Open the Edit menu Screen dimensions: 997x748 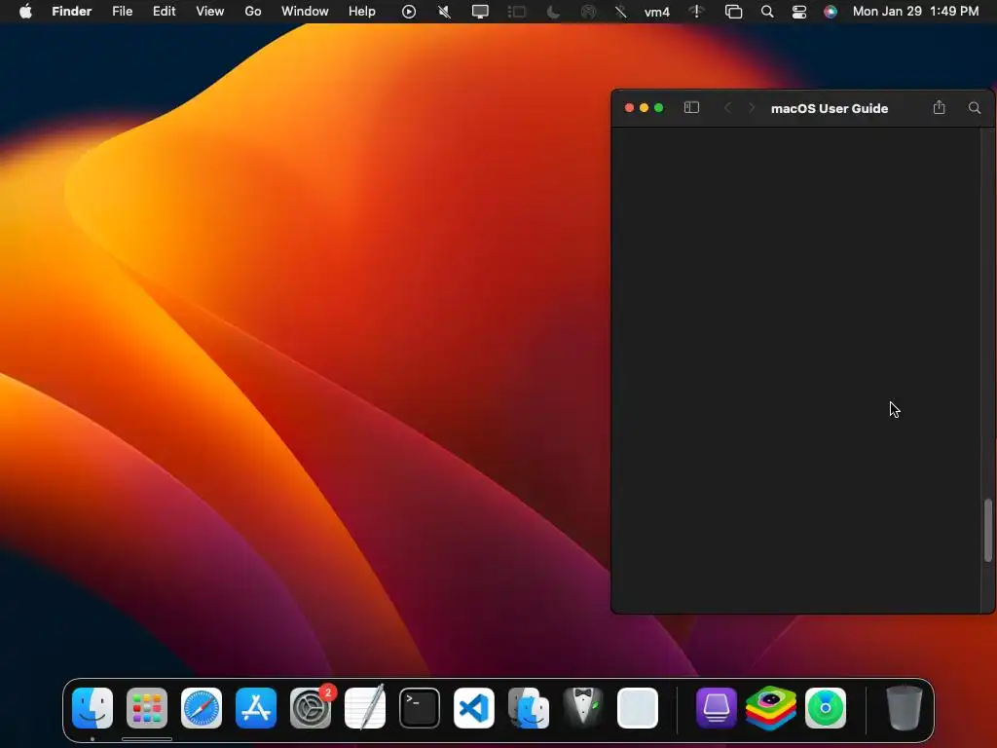pos(164,12)
